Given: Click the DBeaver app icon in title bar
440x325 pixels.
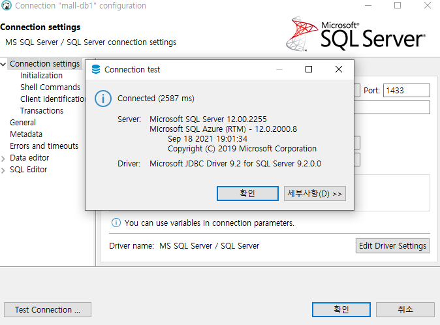Looking at the screenshot, I should click(x=6, y=5).
